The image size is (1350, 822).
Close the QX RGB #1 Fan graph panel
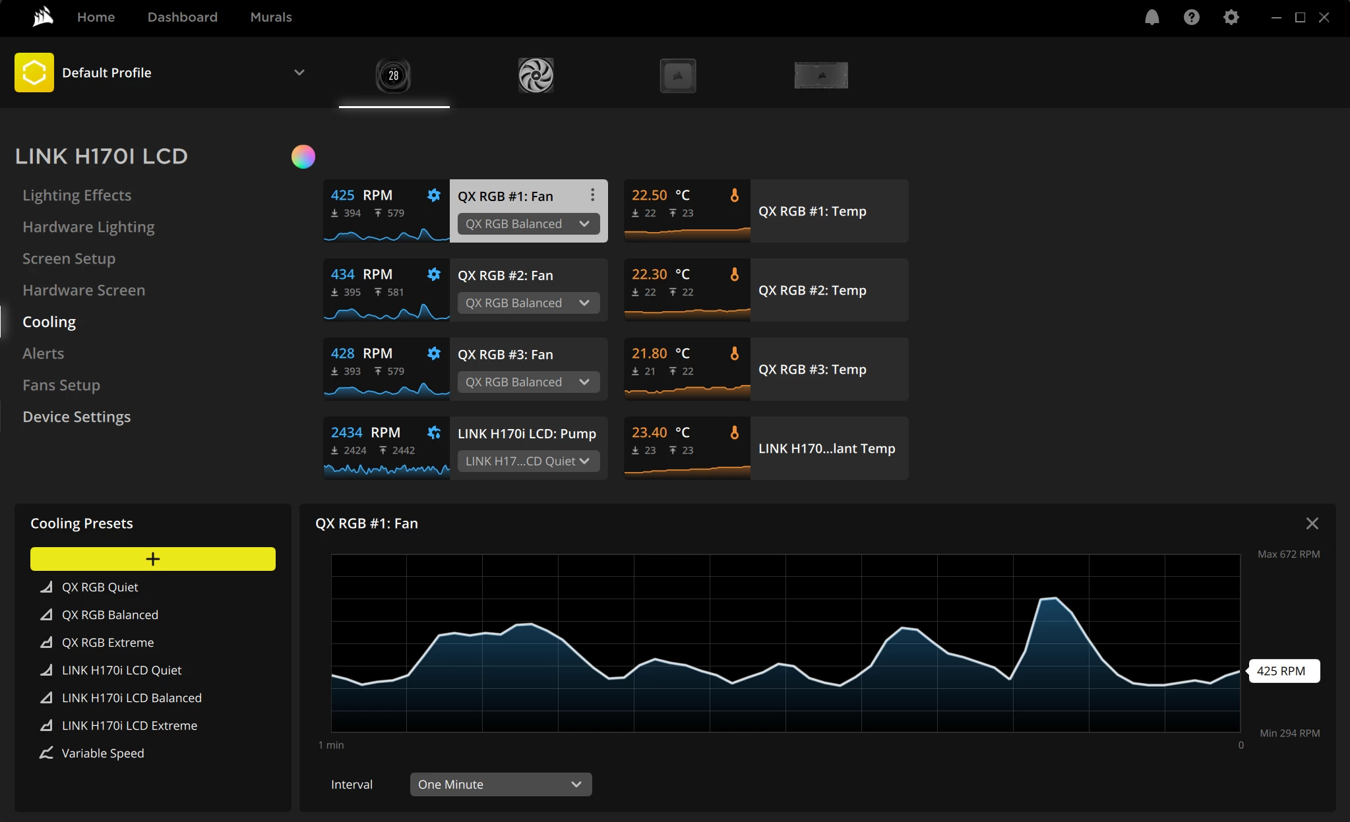click(1312, 523)
